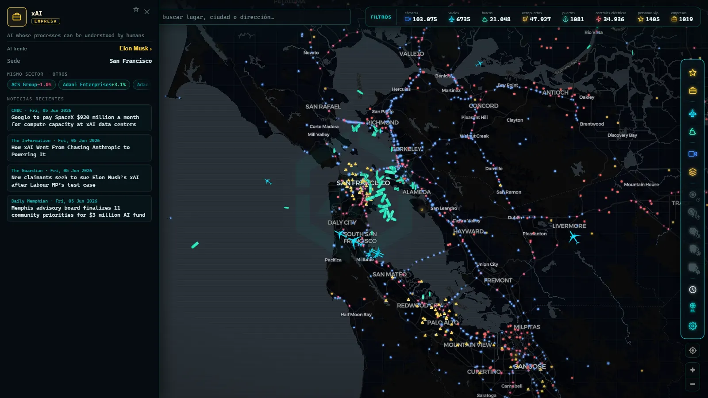This screenshot has width=708, height=398.
Task: Expand the FILTROS panel
Action: point(381,17)
